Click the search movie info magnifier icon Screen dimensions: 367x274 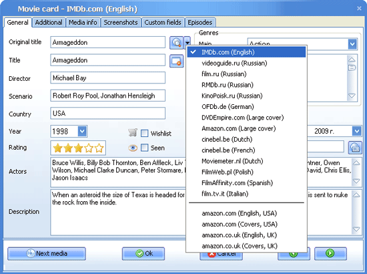pos(176,43)
